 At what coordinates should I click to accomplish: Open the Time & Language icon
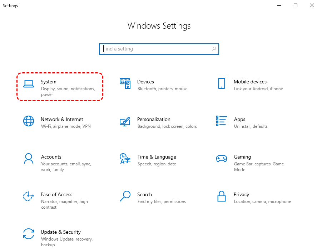pos(125,159)
